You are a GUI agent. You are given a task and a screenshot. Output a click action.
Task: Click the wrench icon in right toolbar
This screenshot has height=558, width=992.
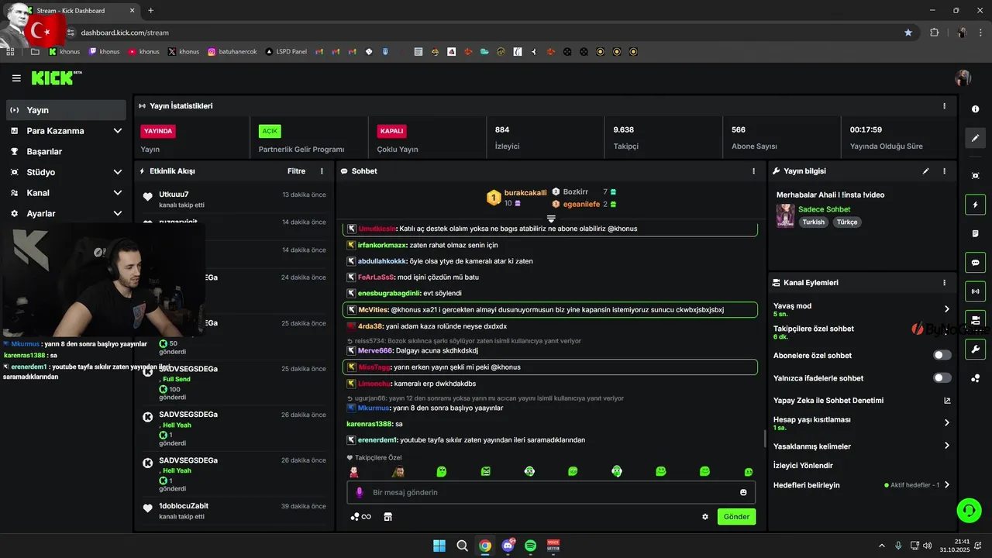coord(976,349)
